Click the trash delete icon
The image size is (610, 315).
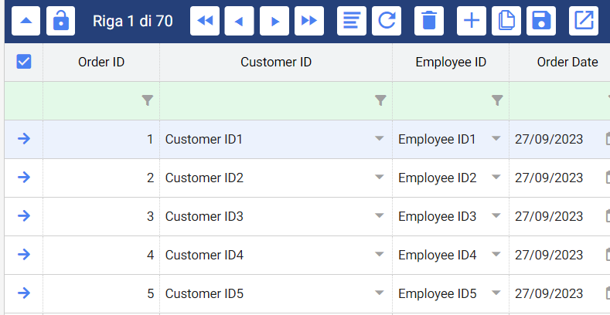429,21
